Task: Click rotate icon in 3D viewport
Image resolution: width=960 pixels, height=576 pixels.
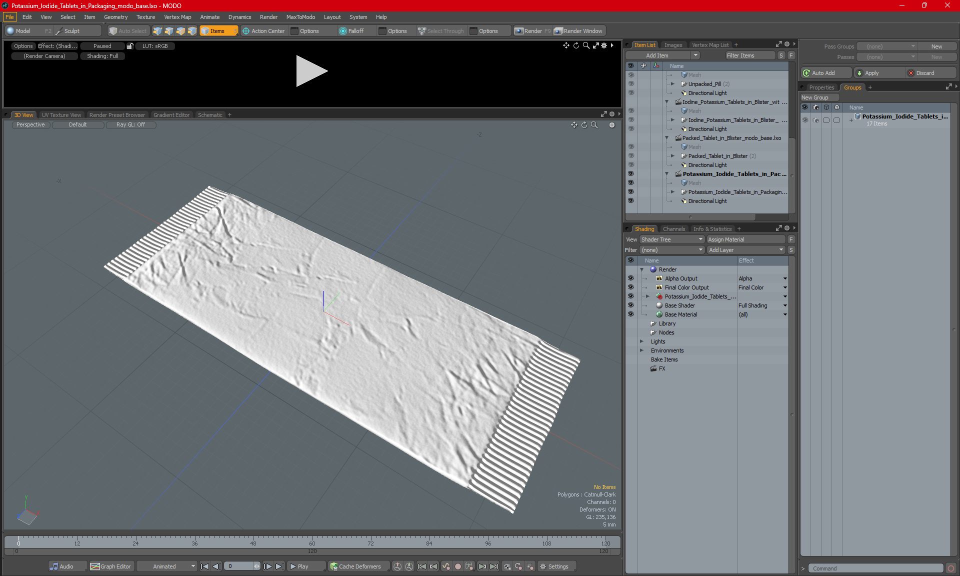Action: click(584, 125)
